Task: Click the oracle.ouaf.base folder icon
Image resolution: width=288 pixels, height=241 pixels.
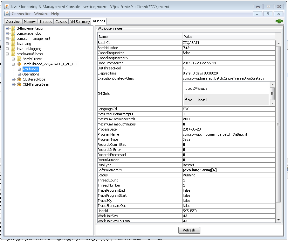Action: click(x=13, y=54)
